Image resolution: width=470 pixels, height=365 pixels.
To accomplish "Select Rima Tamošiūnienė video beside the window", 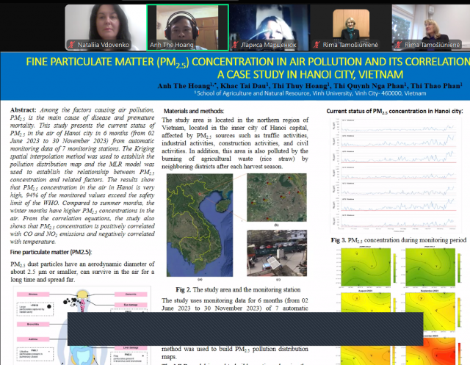I will point(431,27).
